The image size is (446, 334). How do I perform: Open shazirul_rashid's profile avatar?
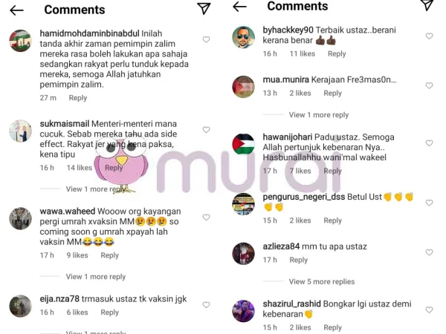point(244,311)
